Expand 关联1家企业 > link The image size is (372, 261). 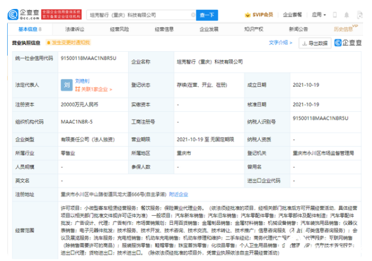pyautogui.click(x=94, y=89)
